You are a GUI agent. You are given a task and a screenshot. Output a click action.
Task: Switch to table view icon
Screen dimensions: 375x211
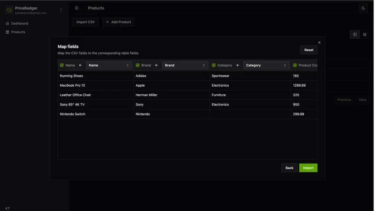[355, 34]
